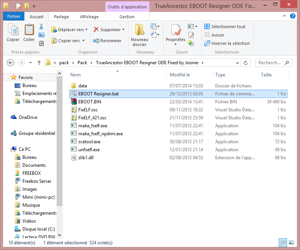Screen dimensions: 300x250
Task: Click Sélectionner tout button
Action: pos(225,27)
